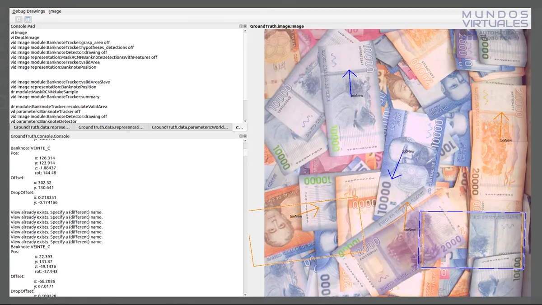Click the panel layout toolbar icon

[28, 19]
